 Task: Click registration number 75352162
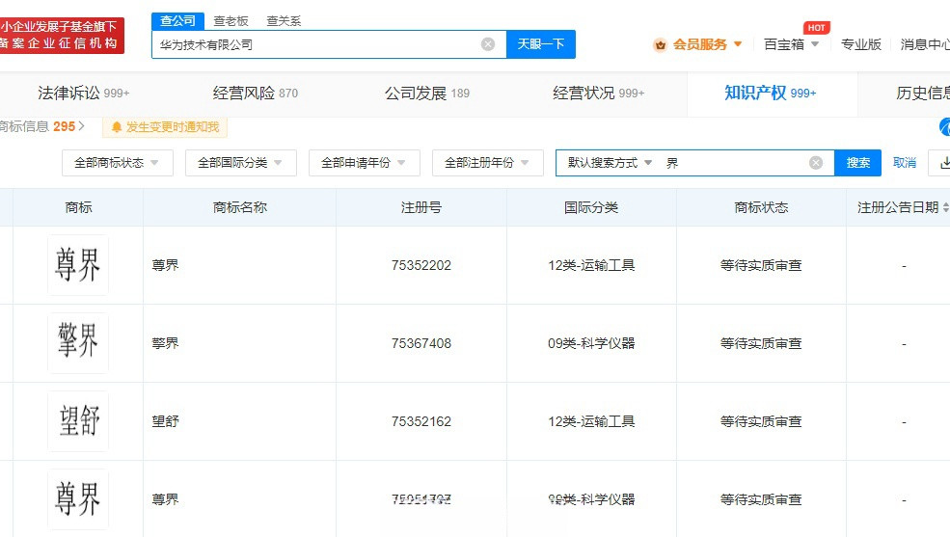[421, 421]
